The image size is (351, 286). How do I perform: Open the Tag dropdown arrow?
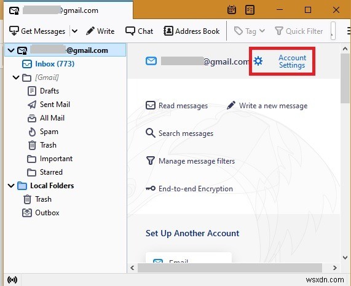pyautogui.click(x=262, y=31)
